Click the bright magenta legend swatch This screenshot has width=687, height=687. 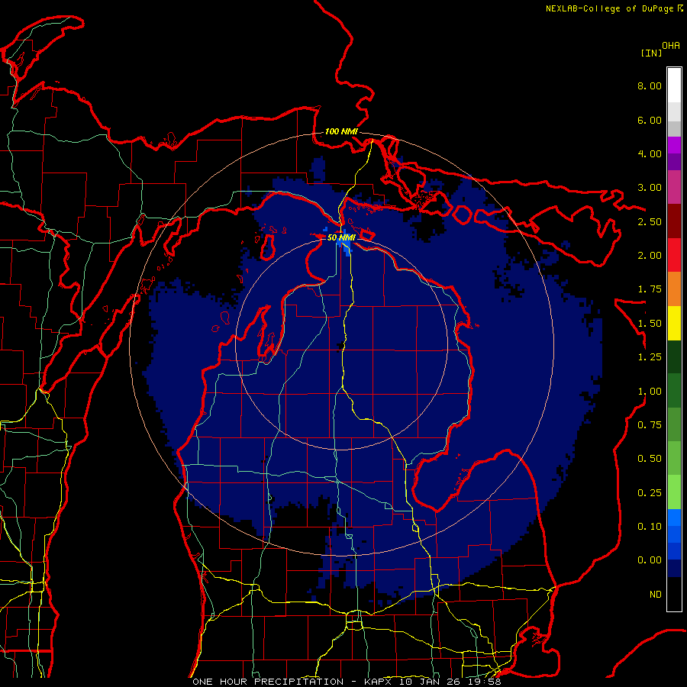674,145
